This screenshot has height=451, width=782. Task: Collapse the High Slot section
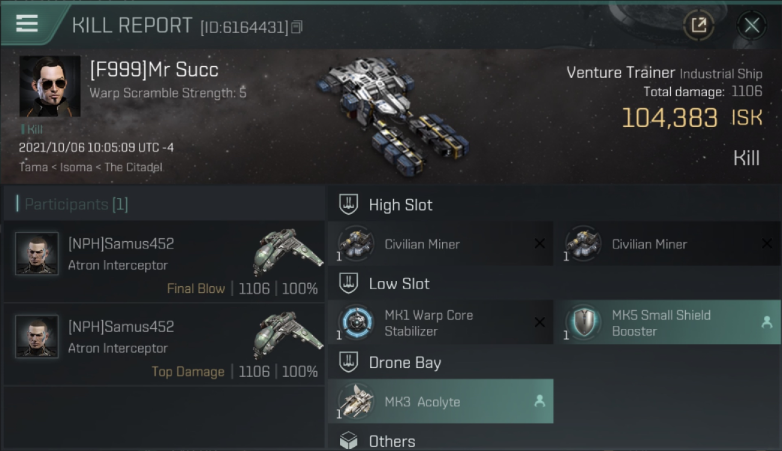tap(400, 205)
